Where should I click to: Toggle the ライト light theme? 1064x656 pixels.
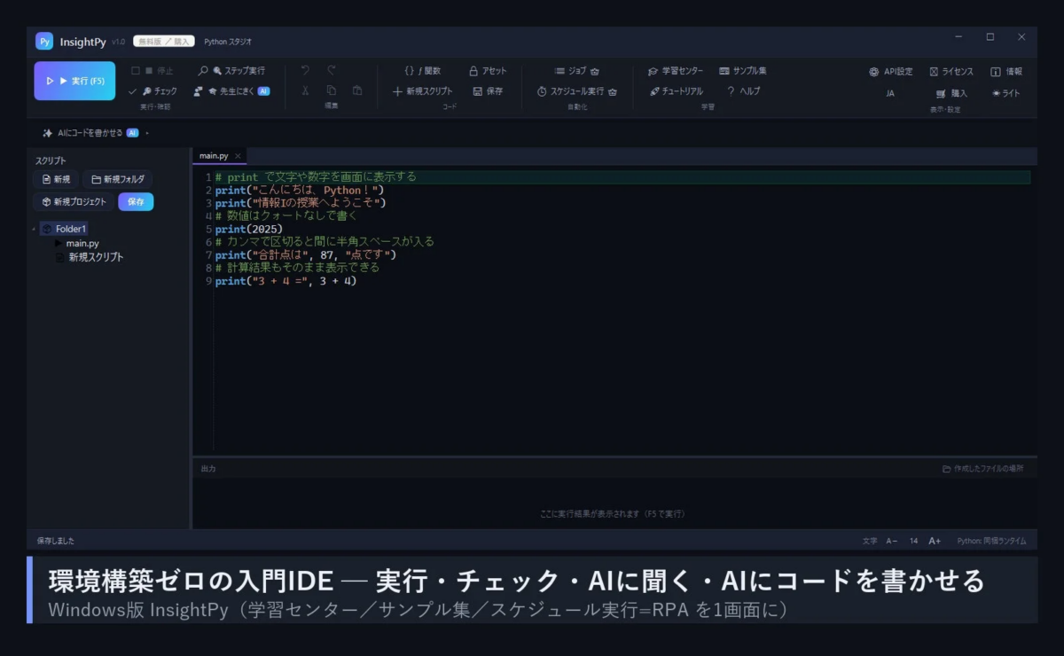coord(1006,93)
